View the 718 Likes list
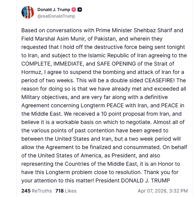Image resolution: width=194 pixels, height=197 pixels. 66,191
